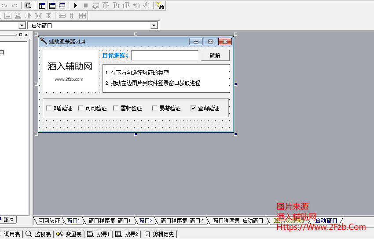Click the magnifier preview document icon
This screenshot has height=239, width=374.
[x=28, y=6]
